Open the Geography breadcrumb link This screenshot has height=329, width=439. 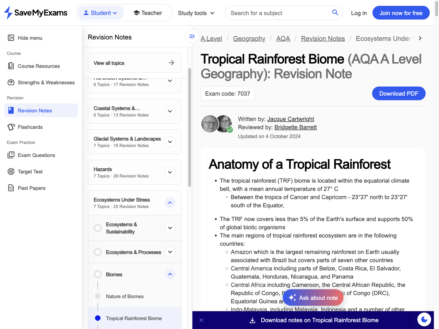click(249, 38)
